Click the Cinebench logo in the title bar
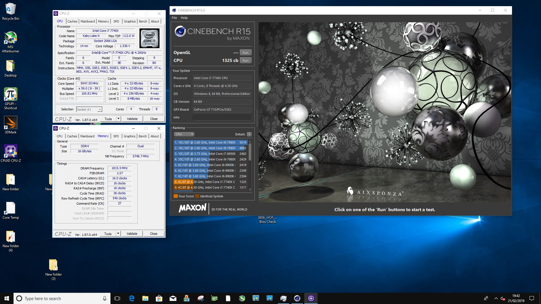 [x=174, y=10]
